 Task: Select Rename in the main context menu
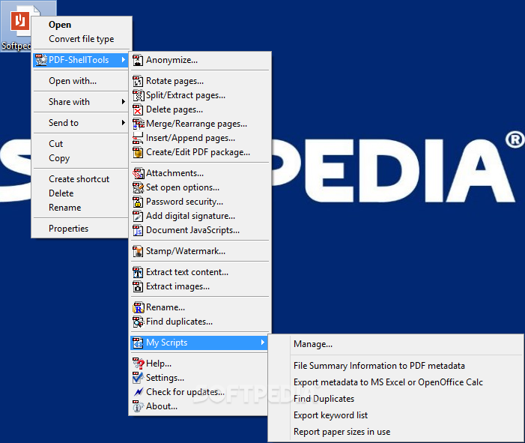pos(65,208)
